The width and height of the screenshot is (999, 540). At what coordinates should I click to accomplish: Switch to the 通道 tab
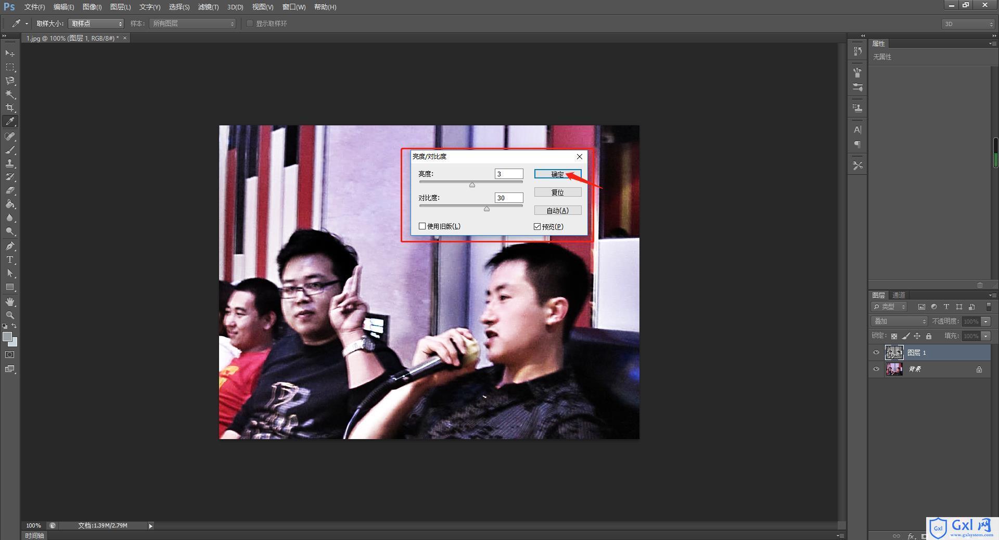(x=899, y=295)
